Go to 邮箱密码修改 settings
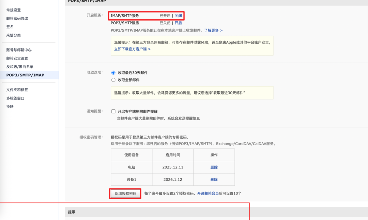 [x=17, y=18]
